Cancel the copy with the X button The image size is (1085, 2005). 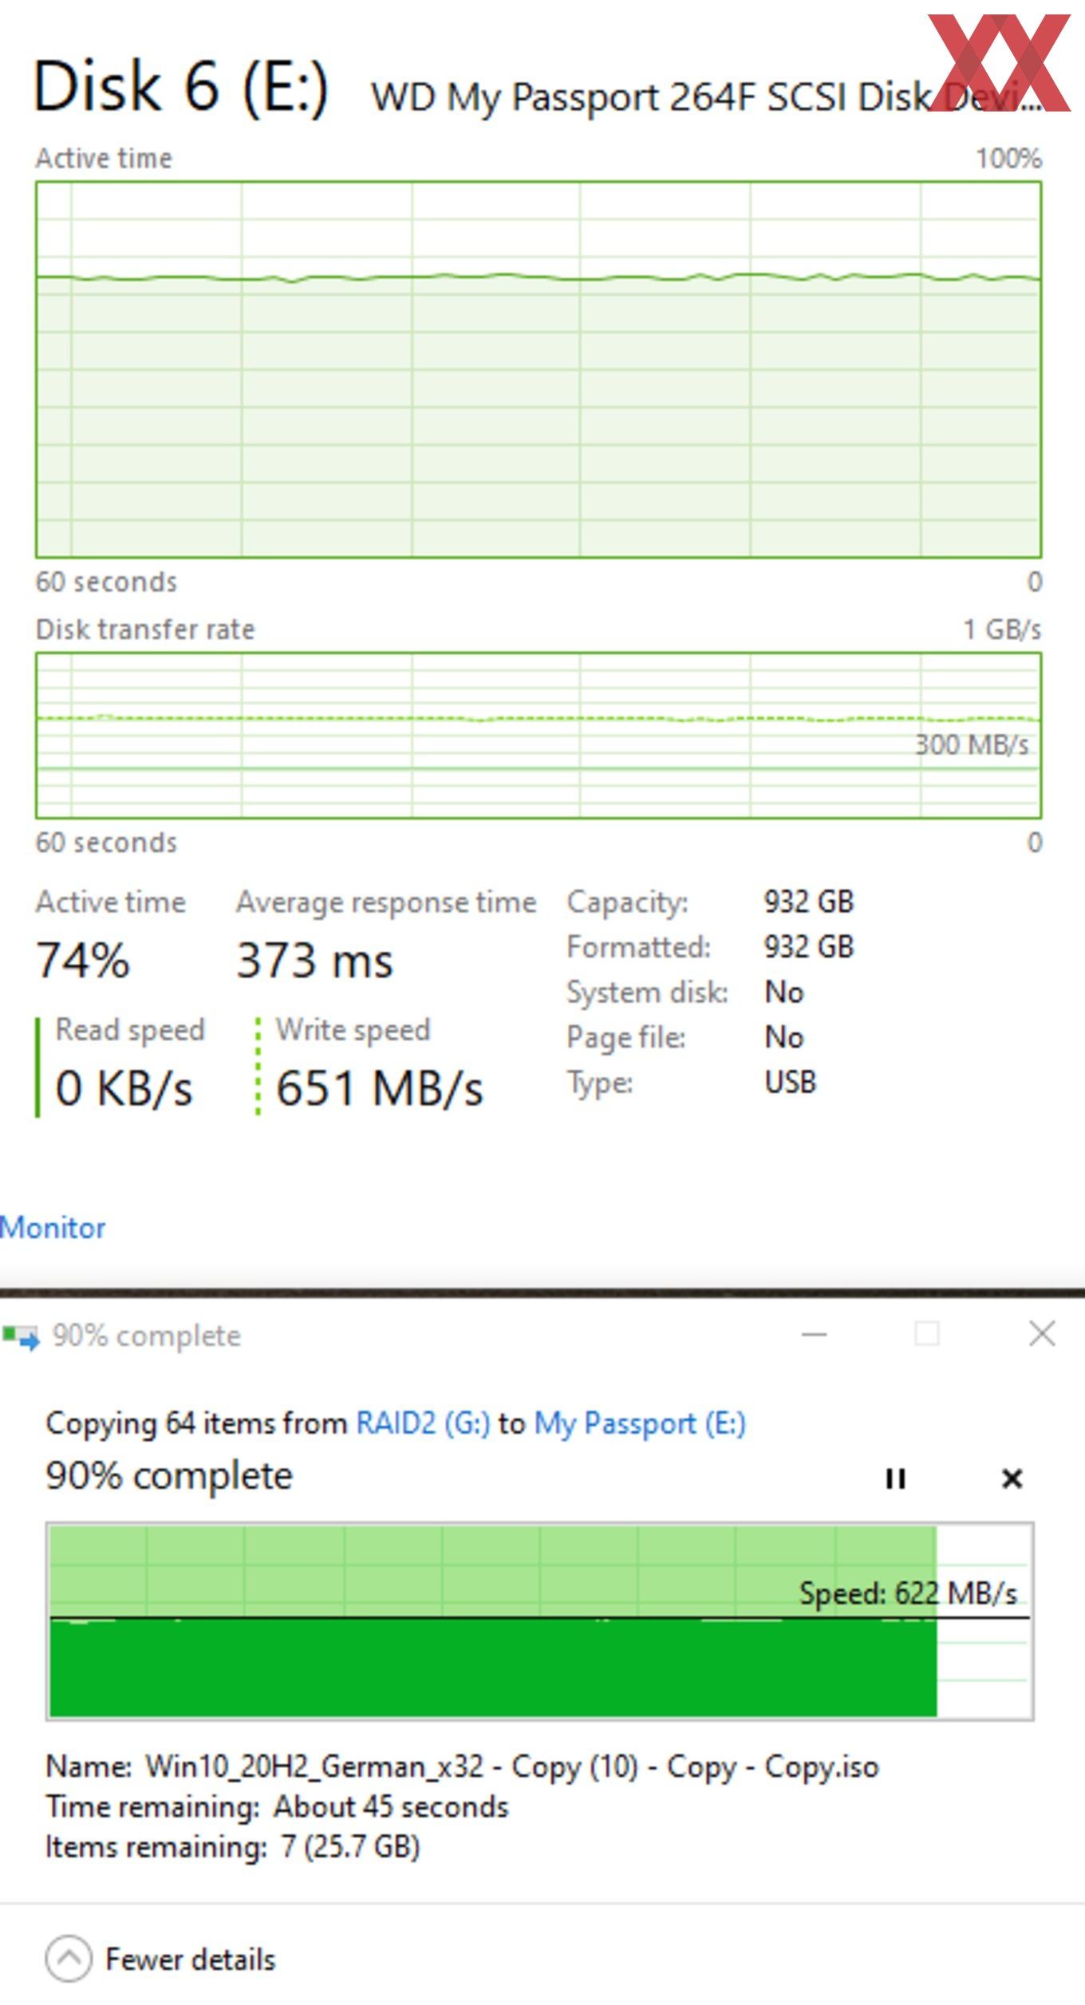coord(1012,1478)
